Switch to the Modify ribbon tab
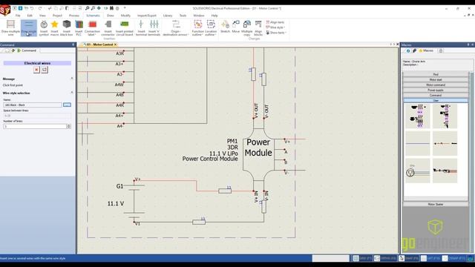The height and width of the screenshot is (267, 475). [x=125, y=16]
